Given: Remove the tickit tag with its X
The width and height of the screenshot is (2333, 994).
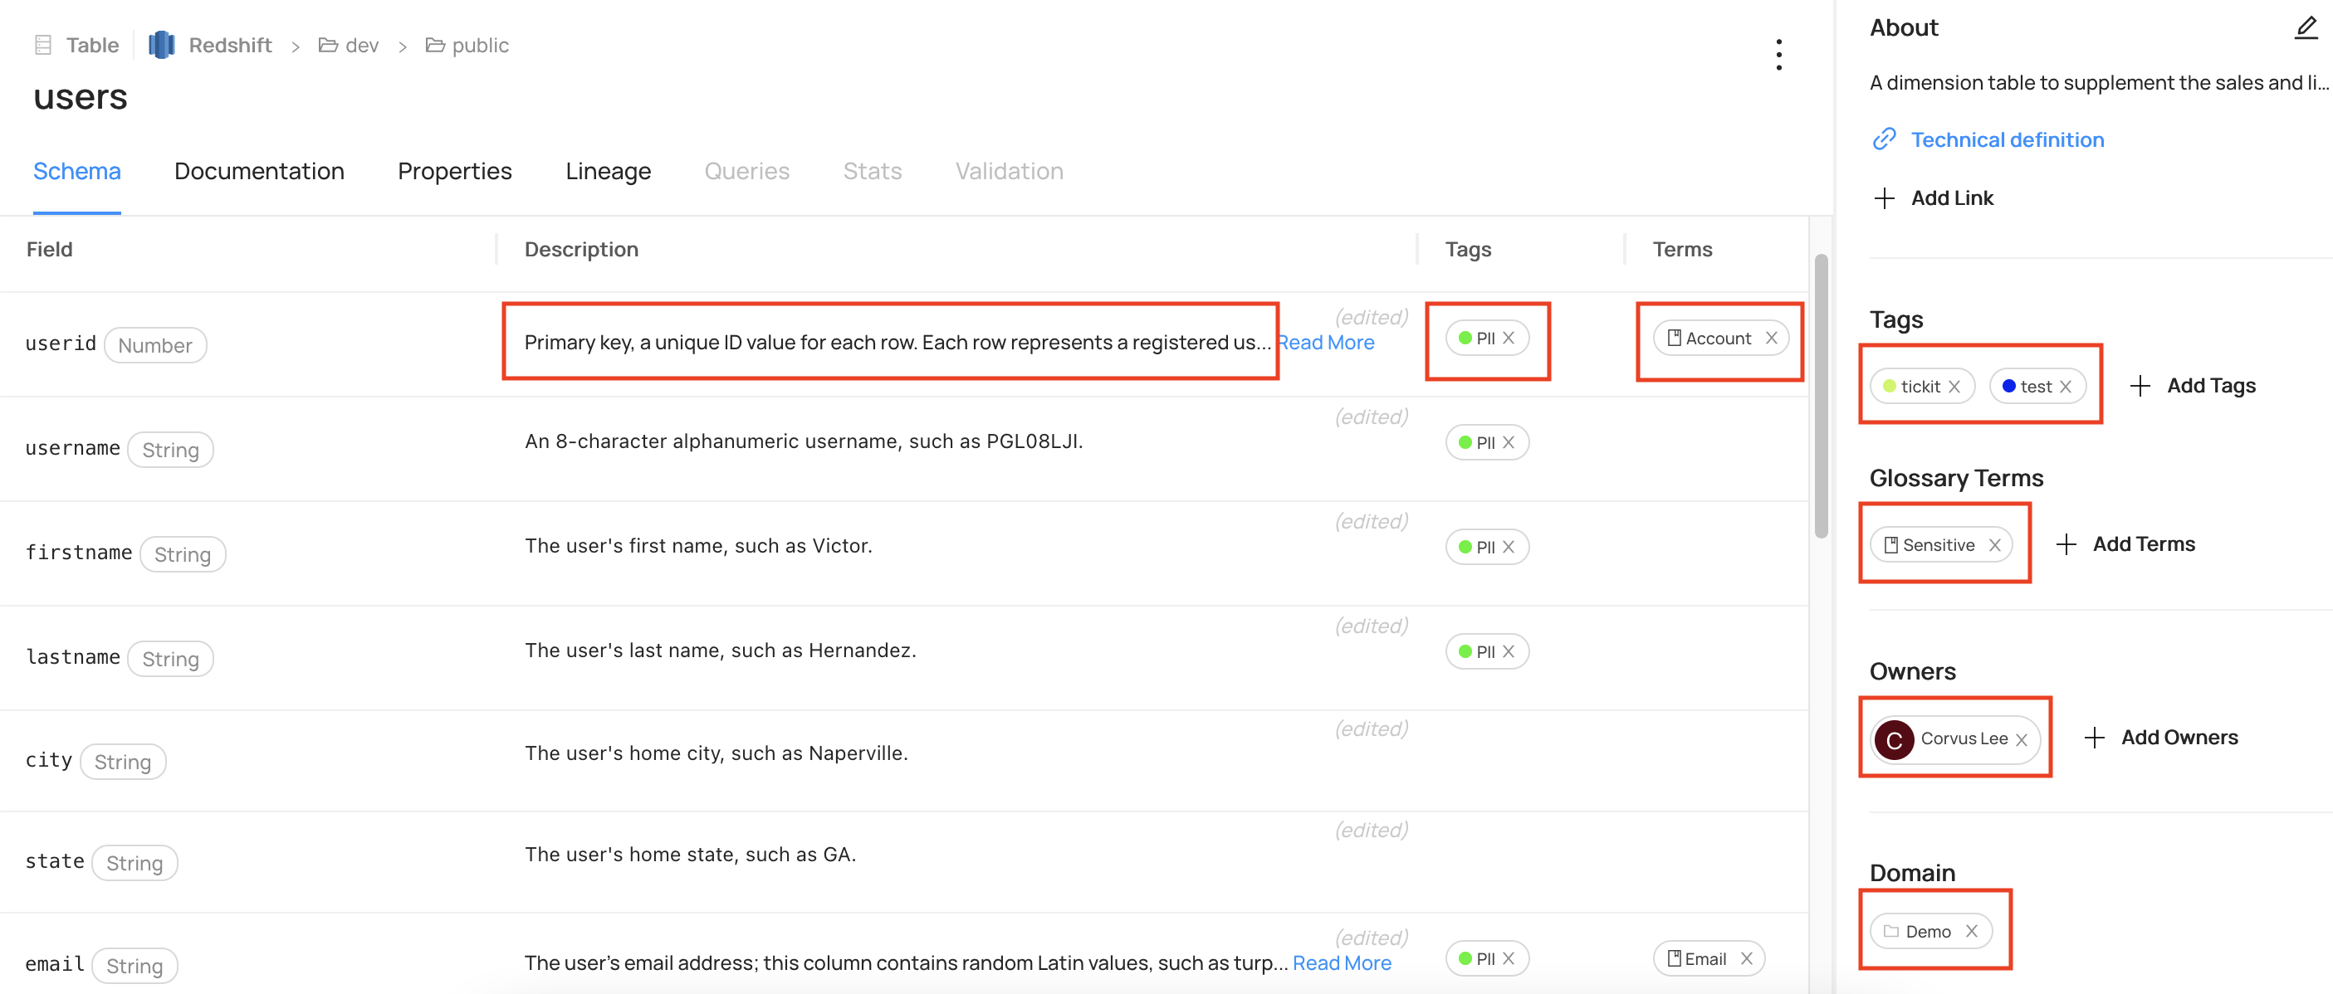Looking at the screenshot, I should pos(1954,387).
